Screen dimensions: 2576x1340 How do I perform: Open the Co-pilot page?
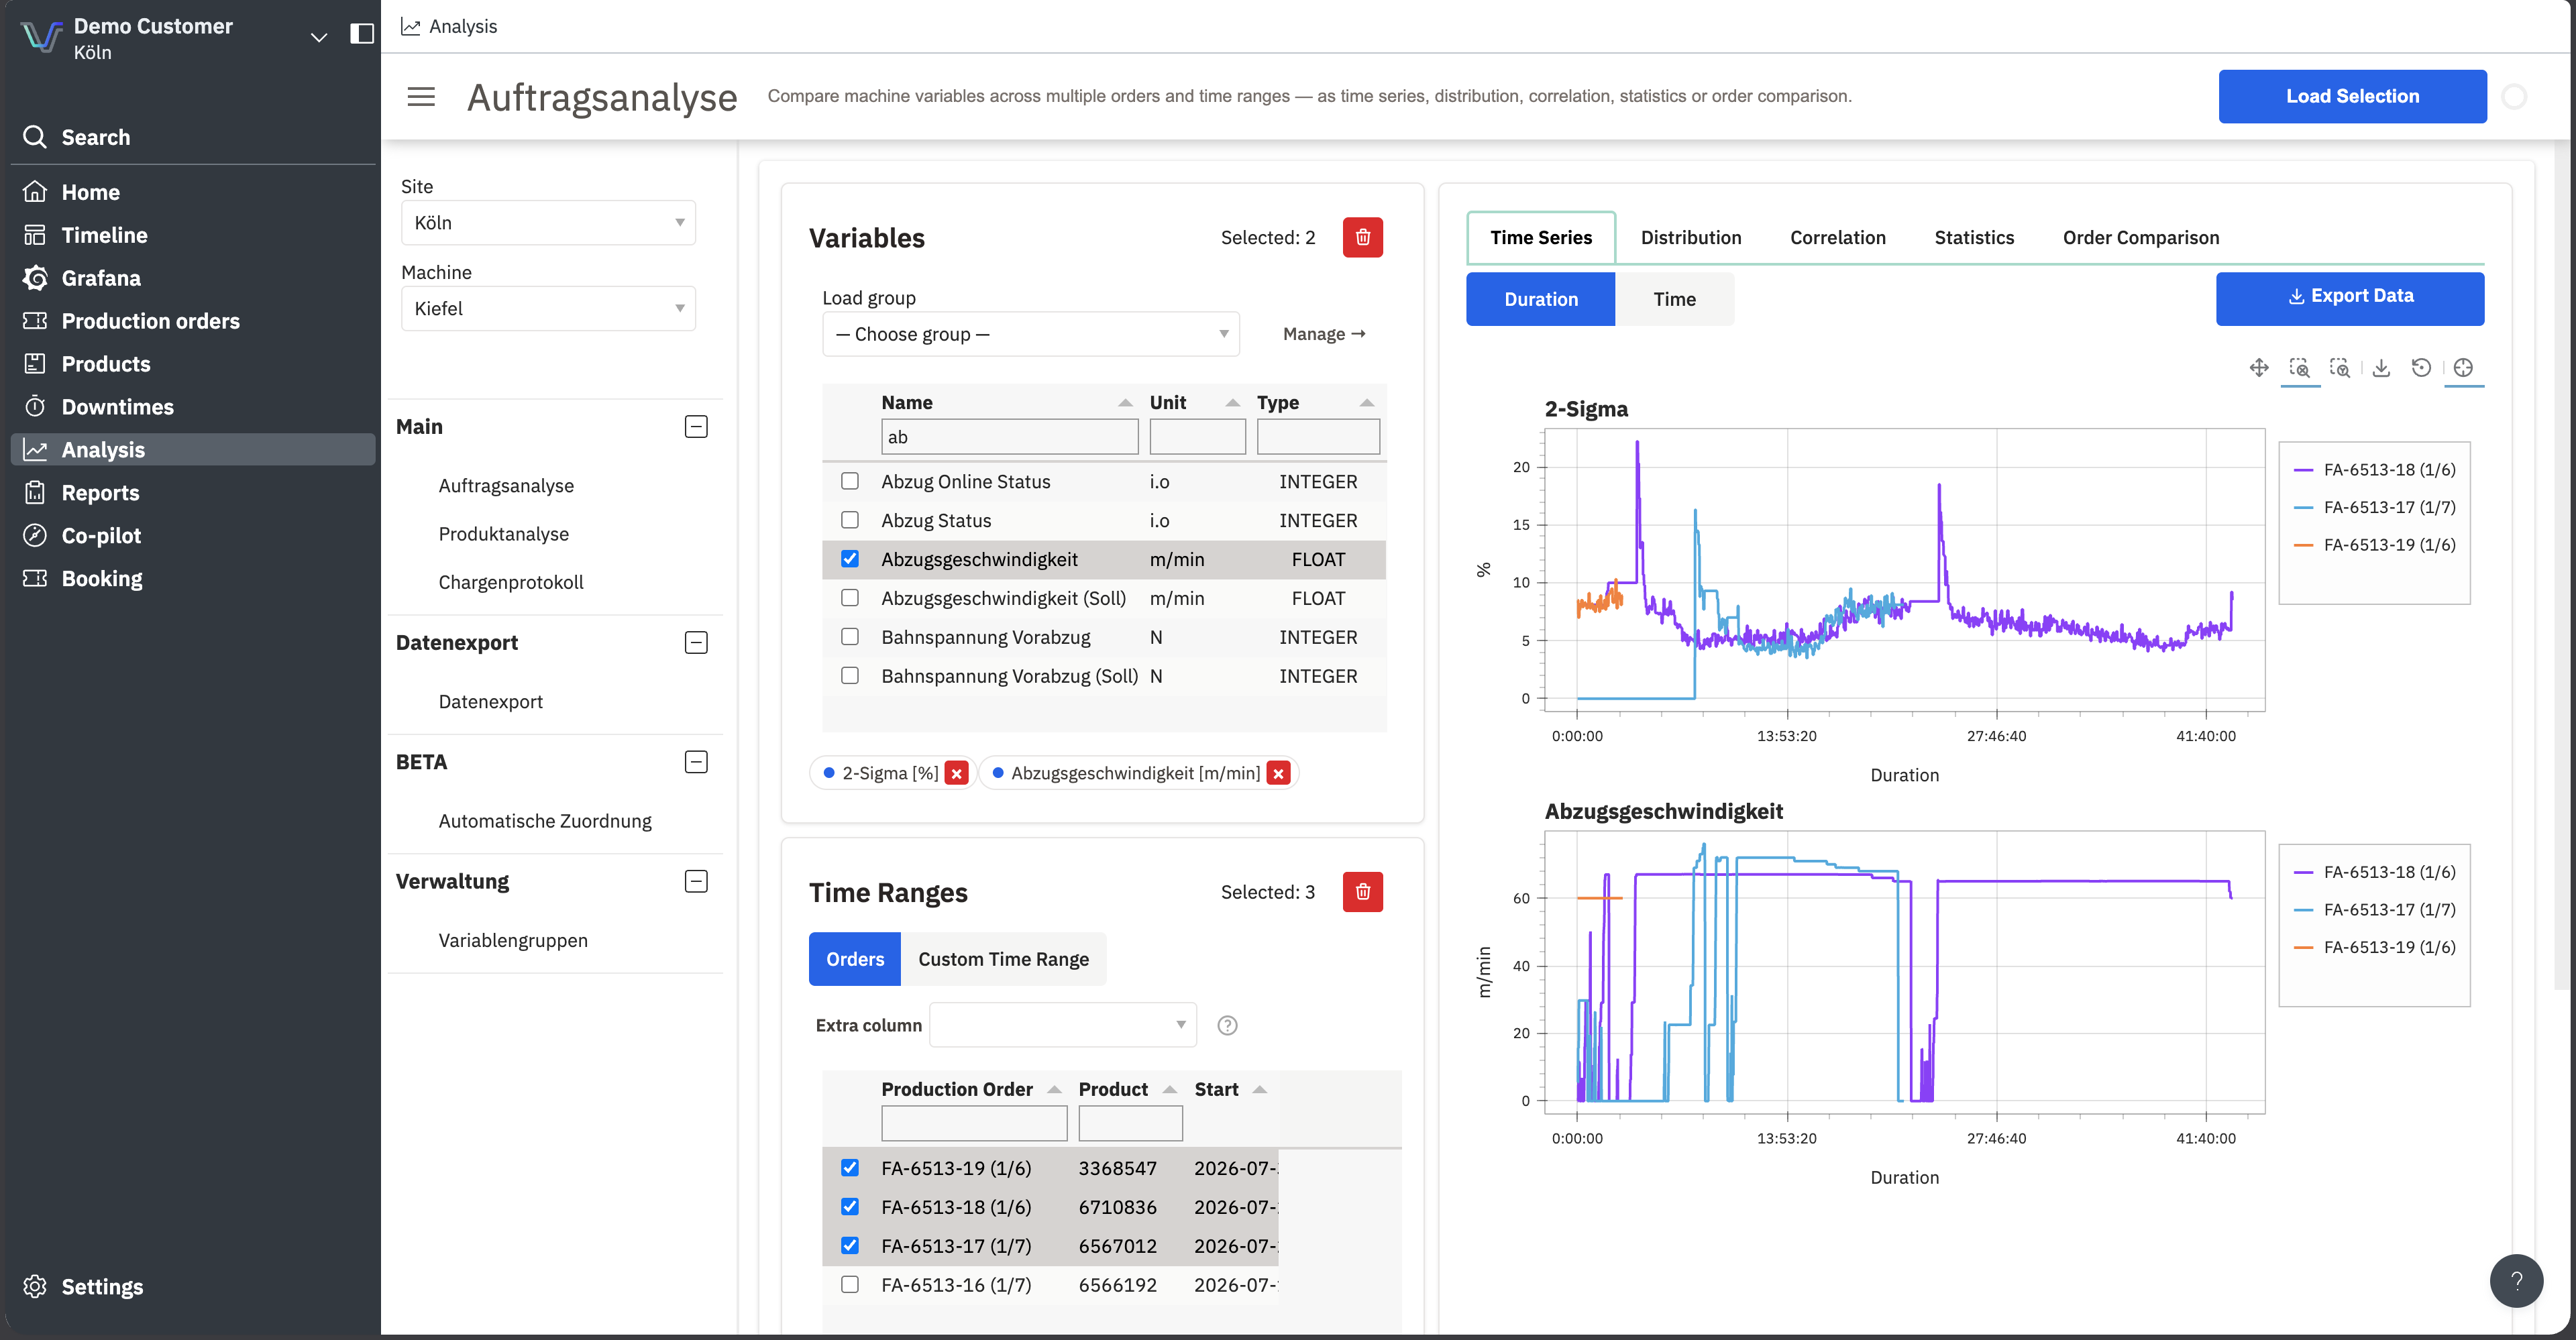click(x=192, y=536)
